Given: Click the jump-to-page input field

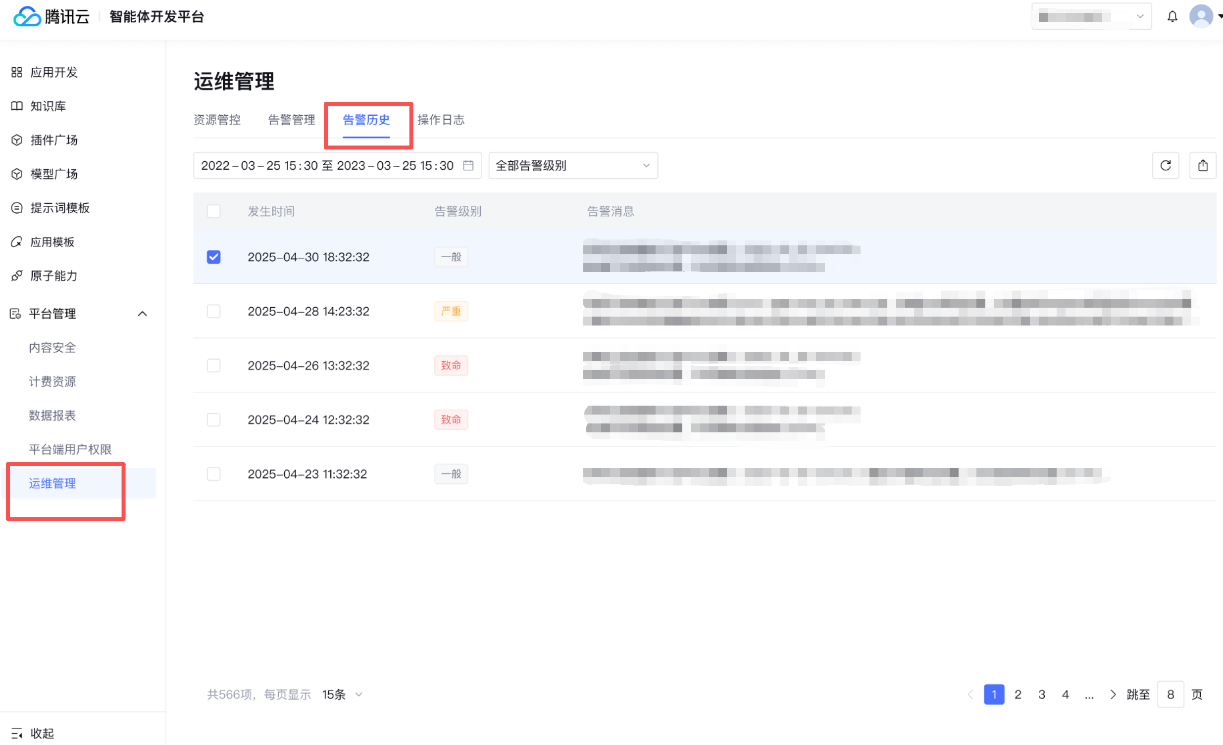Looking at the screenshot, I should click(x=1170, y=694).
